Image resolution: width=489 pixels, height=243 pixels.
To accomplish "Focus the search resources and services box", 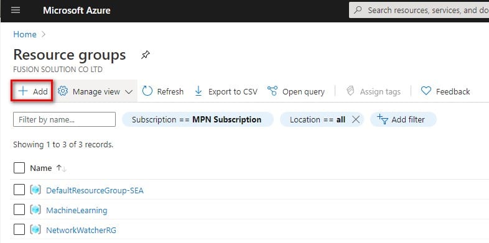I will [x=419, y=11].
